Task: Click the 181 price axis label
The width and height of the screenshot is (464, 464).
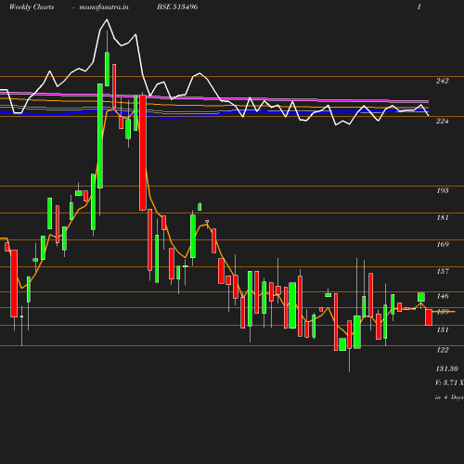Action: tap(443, 217)
